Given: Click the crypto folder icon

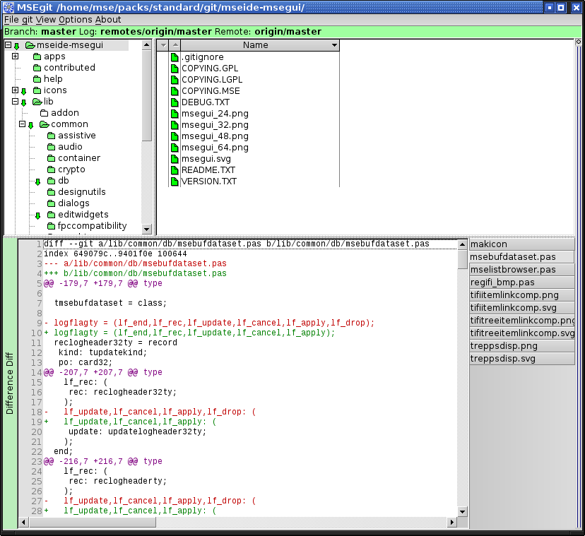Looking at the screenshot, I should 51,169.
